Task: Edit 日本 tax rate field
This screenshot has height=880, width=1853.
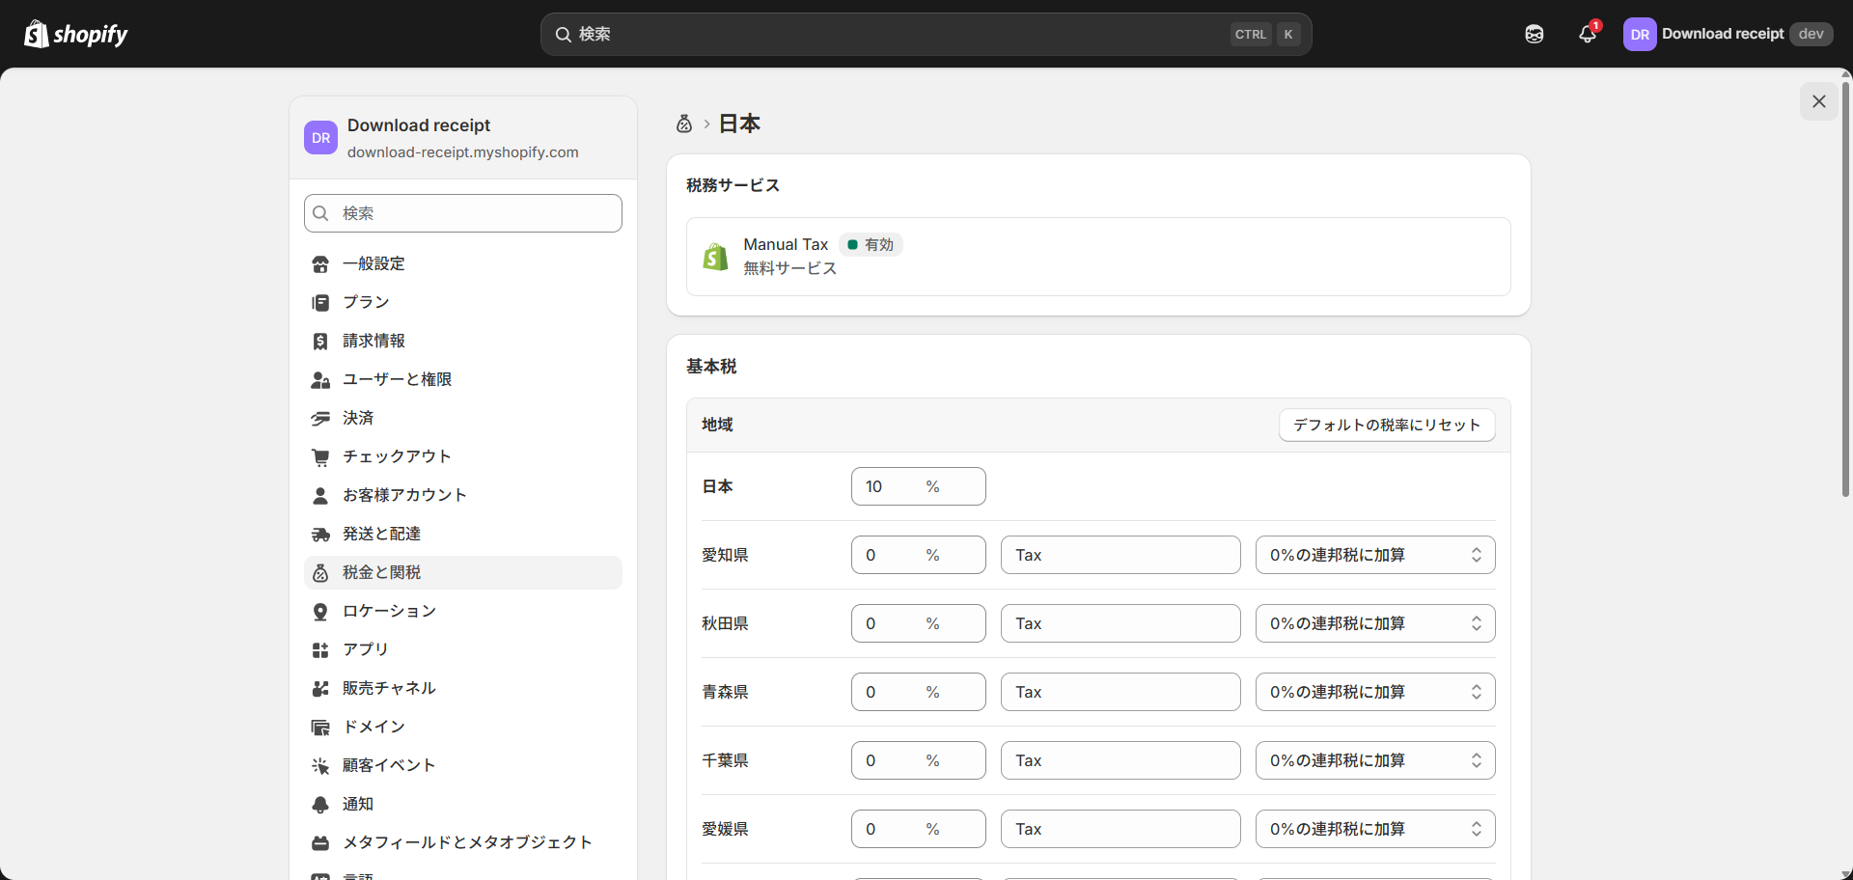Action: [x=918, y=486]
